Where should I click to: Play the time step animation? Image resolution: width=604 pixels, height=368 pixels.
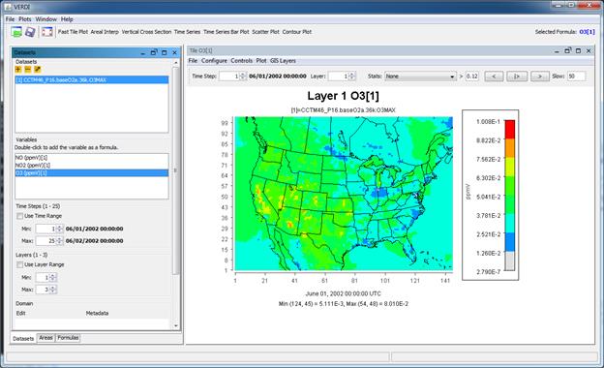(x=517, y=77)
